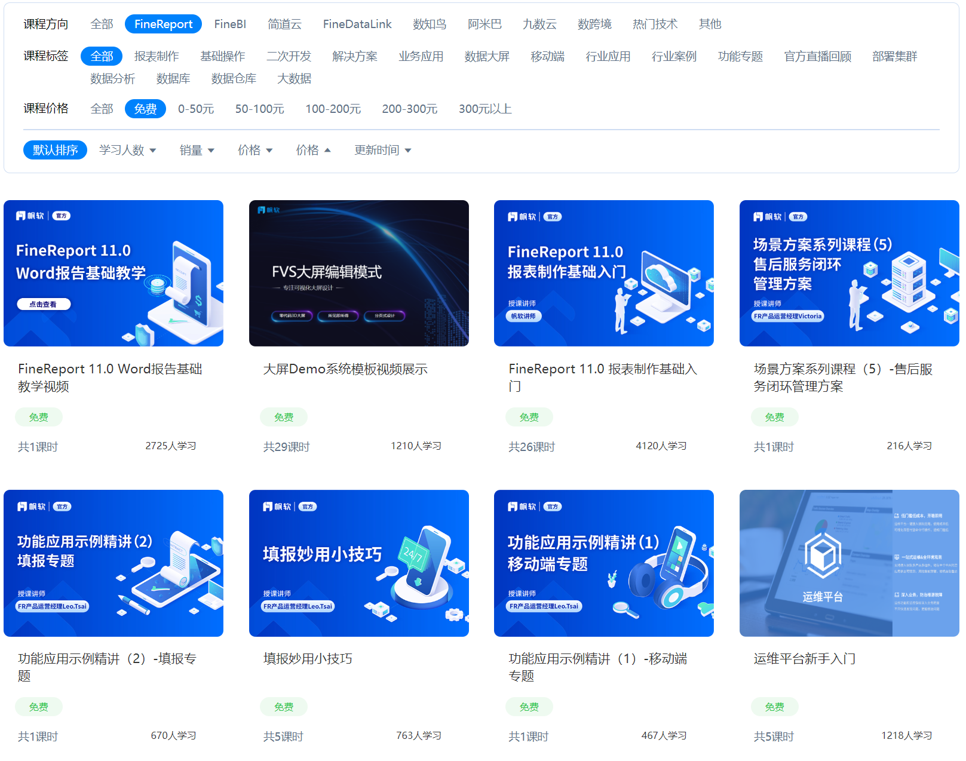
Task: Open the title link FineReport 11.0 Word报告基础教学视频
Action: pos(110,378)
